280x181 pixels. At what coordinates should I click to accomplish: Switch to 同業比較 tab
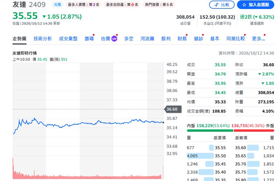click(x=236, y=39)
